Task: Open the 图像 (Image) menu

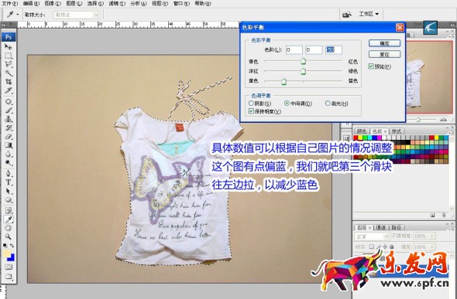Action: click(x=53, y=4)
